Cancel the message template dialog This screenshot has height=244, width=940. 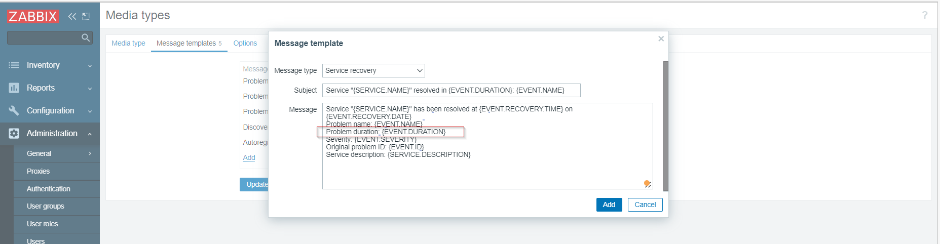click(x=645, y=205)
